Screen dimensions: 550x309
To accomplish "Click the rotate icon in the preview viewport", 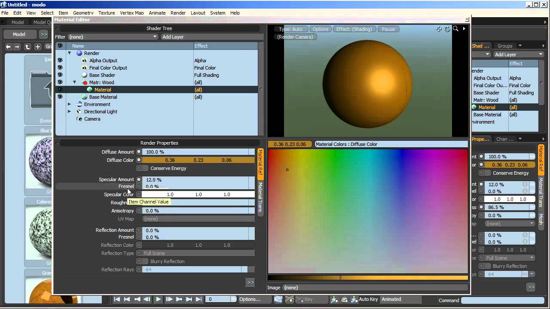I will click(447, 29).
